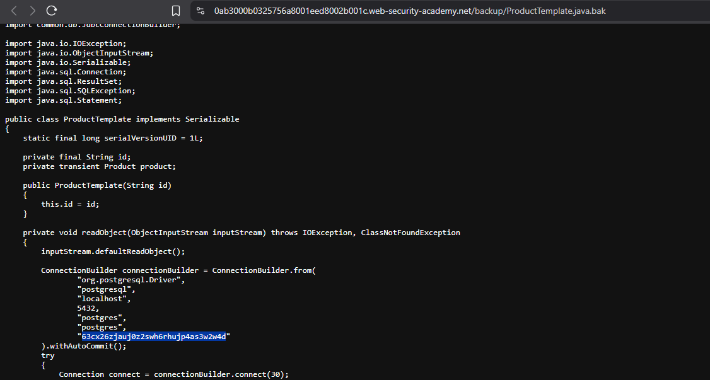Click the serialVersionUID declaration line

[113, 138]
